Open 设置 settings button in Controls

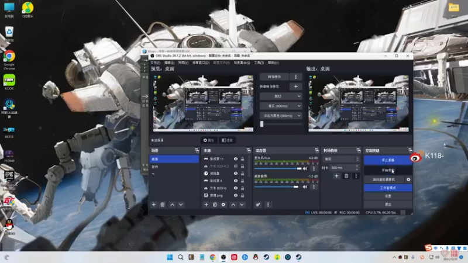388,196
